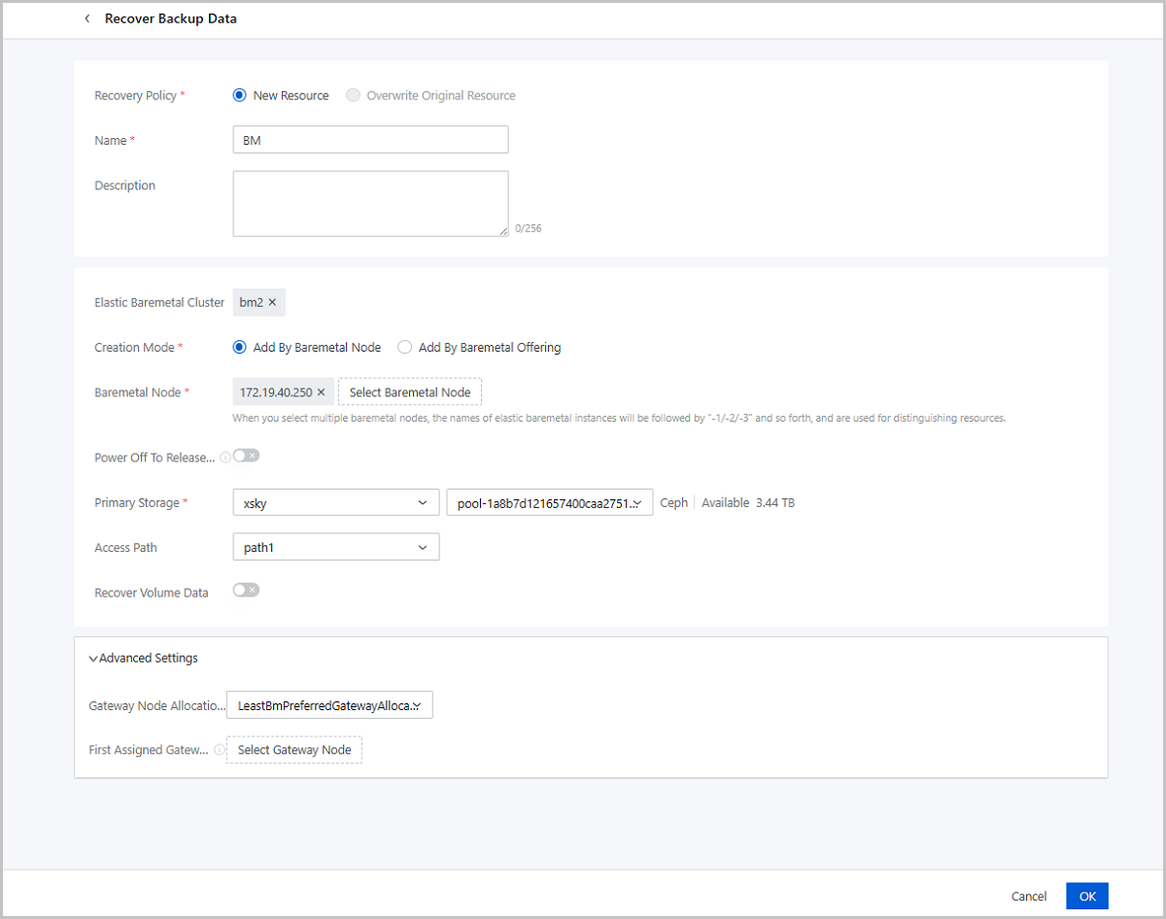This screenshot has height=919, width=1166.
Task: Select Add By Baremetal Node creation mode
Action: [239, 347]
